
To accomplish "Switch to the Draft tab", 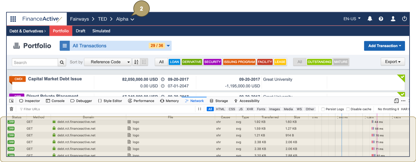I will tap(81, 31).
